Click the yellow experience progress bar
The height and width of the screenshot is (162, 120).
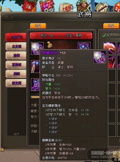pyautogui.click(x=35, y=97)
